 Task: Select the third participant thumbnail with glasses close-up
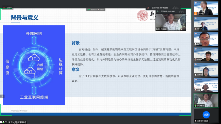point(206,39)
